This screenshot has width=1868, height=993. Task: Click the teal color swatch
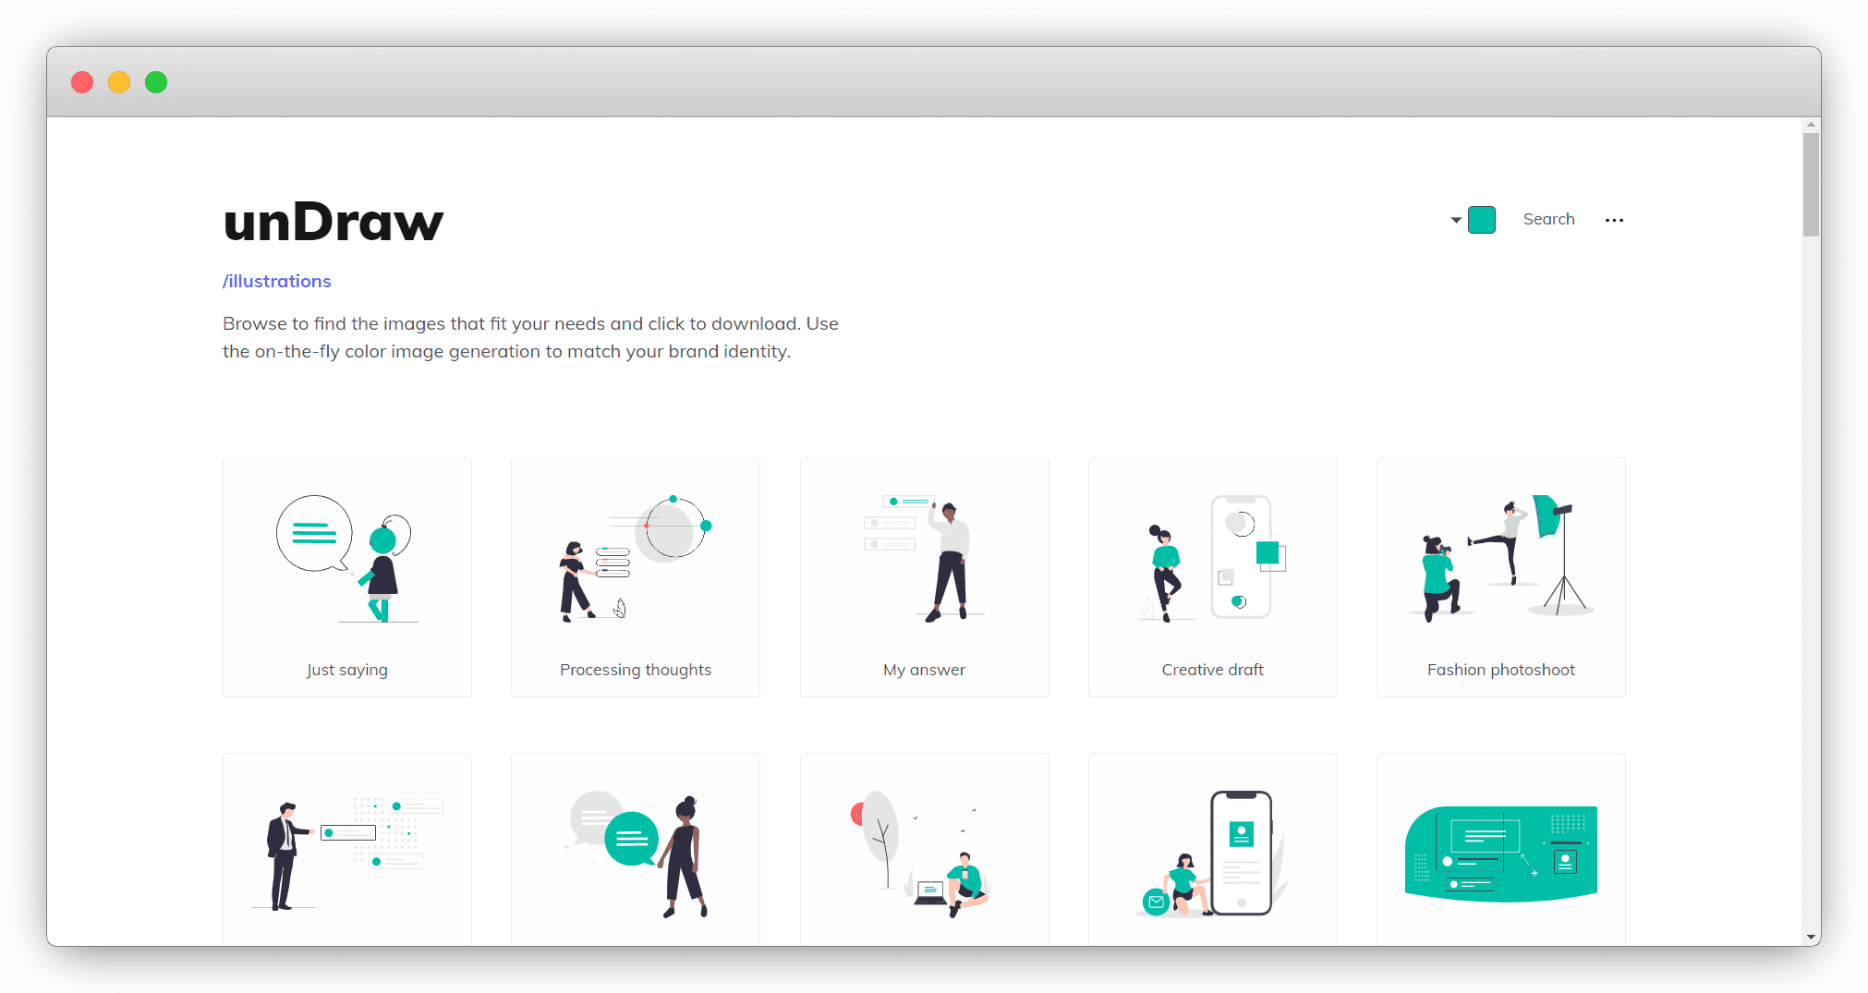click(1482, 220)
